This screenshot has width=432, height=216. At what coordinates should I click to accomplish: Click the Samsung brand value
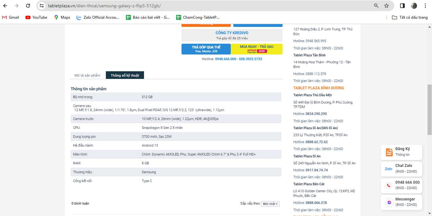pyautogui.click(x=149, y=172)
